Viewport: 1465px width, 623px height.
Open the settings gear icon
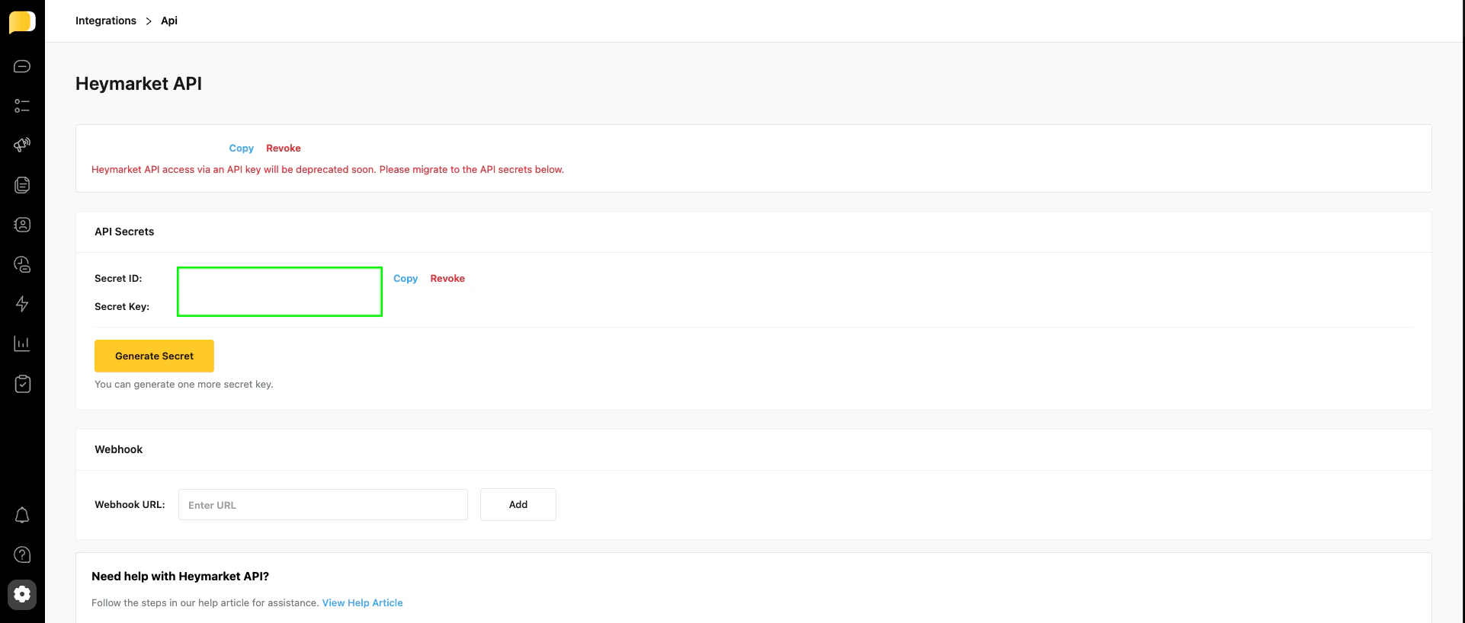point(22,594)
